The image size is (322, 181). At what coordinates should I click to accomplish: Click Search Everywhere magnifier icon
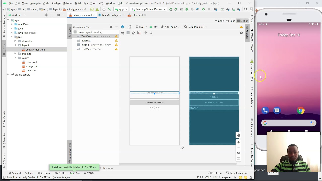point(246,9)
